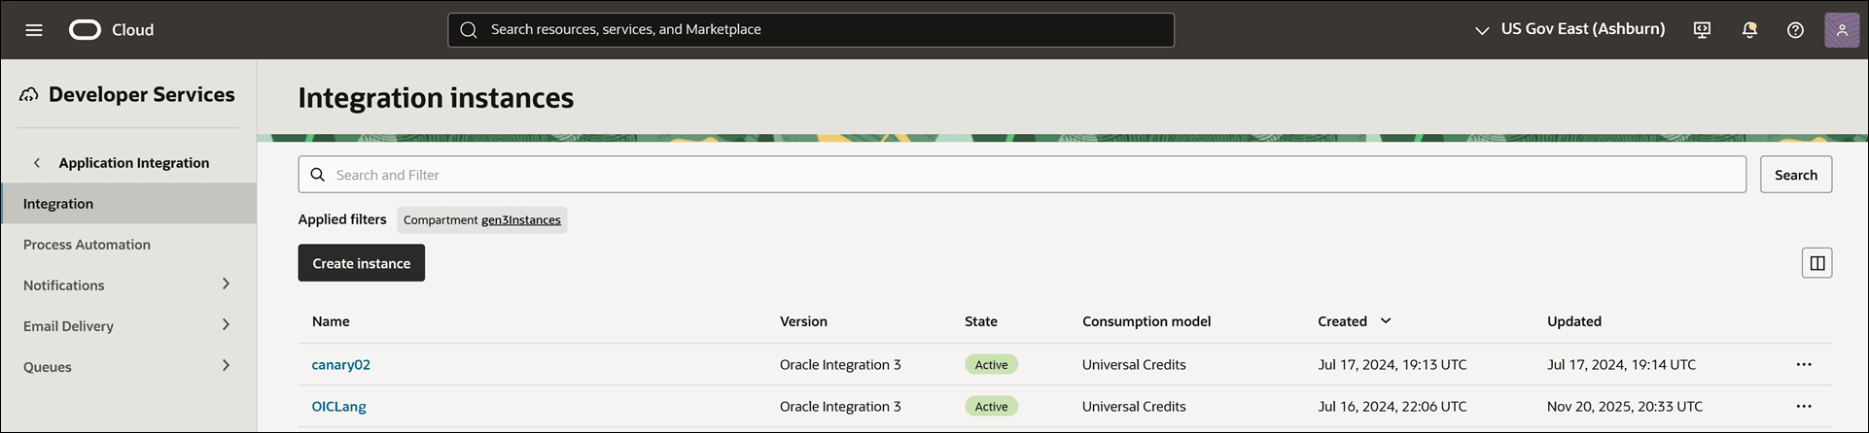The width and height of the screenshot is (1869, 433).
Task: Open the help question mark icon
Action: pyautogui.click(x=1795, y=30)
